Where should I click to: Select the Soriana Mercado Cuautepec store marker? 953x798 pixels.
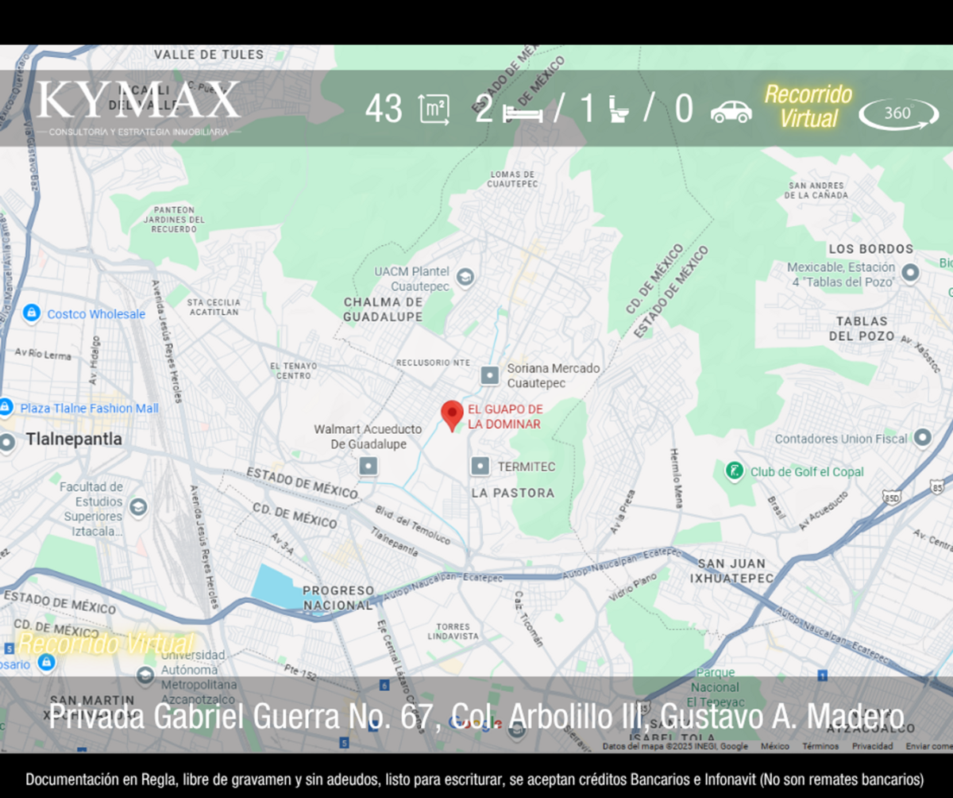(x=491, y=374)
